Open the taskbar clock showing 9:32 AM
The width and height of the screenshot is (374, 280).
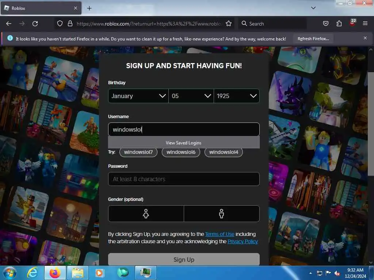[x=355, y=273]
